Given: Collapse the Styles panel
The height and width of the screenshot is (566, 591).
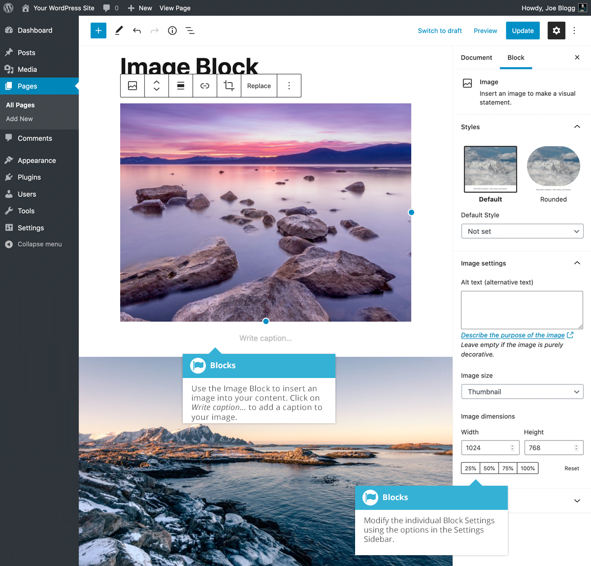Looking at the screenshot, I should (x=577, y=126).
